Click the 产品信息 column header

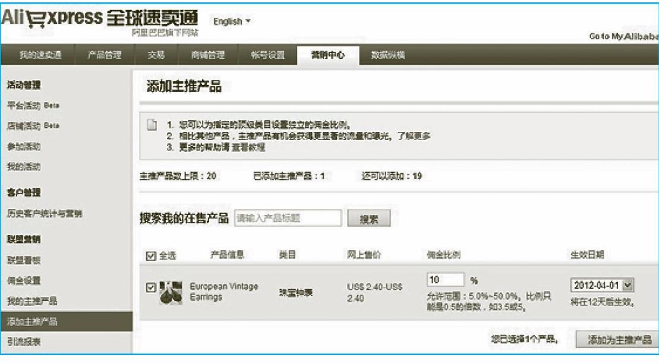tap(227, 254)
